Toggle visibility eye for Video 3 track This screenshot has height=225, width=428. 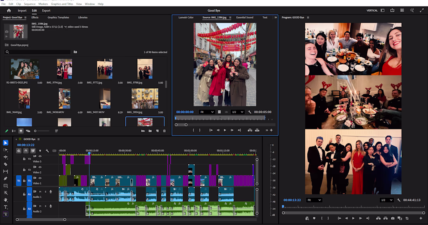[x=40, y=156]
